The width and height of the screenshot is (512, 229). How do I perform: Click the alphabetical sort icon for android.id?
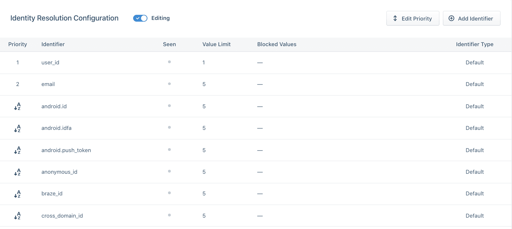[x=17, y=106]
